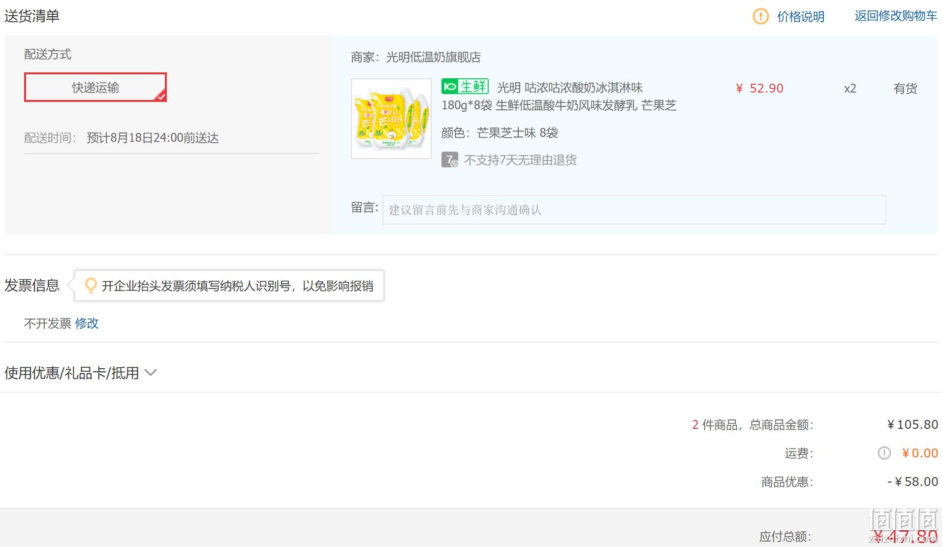942x547 pixels.
Task: Open the yogurt product thumbnail image
Action: click(x=391, y=119)
